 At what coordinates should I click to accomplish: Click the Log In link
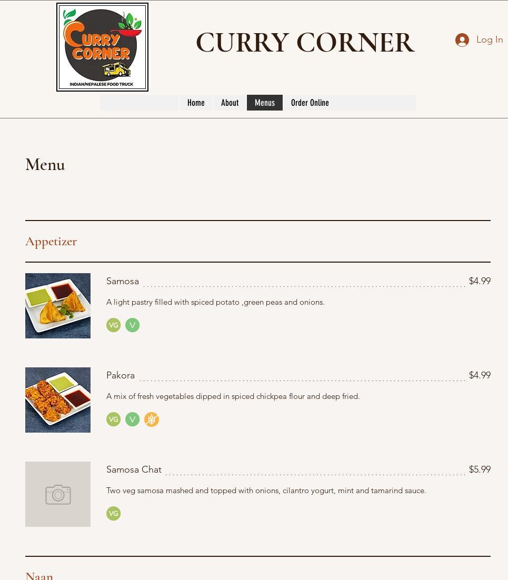click(490, 39)
